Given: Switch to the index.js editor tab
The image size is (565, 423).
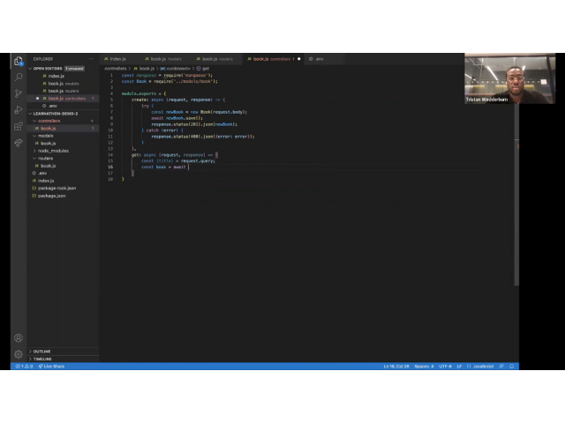Looking at the screenshot, I should click(x=117, y=59).
